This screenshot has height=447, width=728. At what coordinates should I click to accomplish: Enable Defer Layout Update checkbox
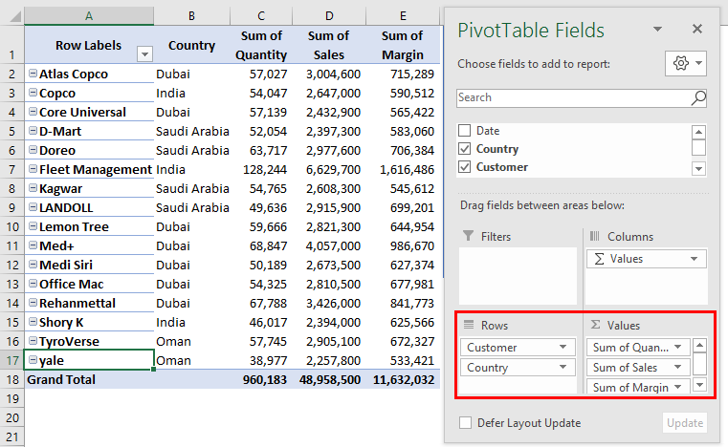(x=465, y=423)
